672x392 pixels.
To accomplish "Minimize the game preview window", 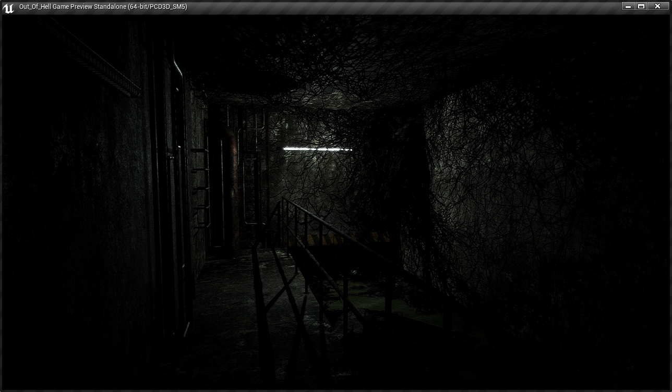I will (628, 6).
